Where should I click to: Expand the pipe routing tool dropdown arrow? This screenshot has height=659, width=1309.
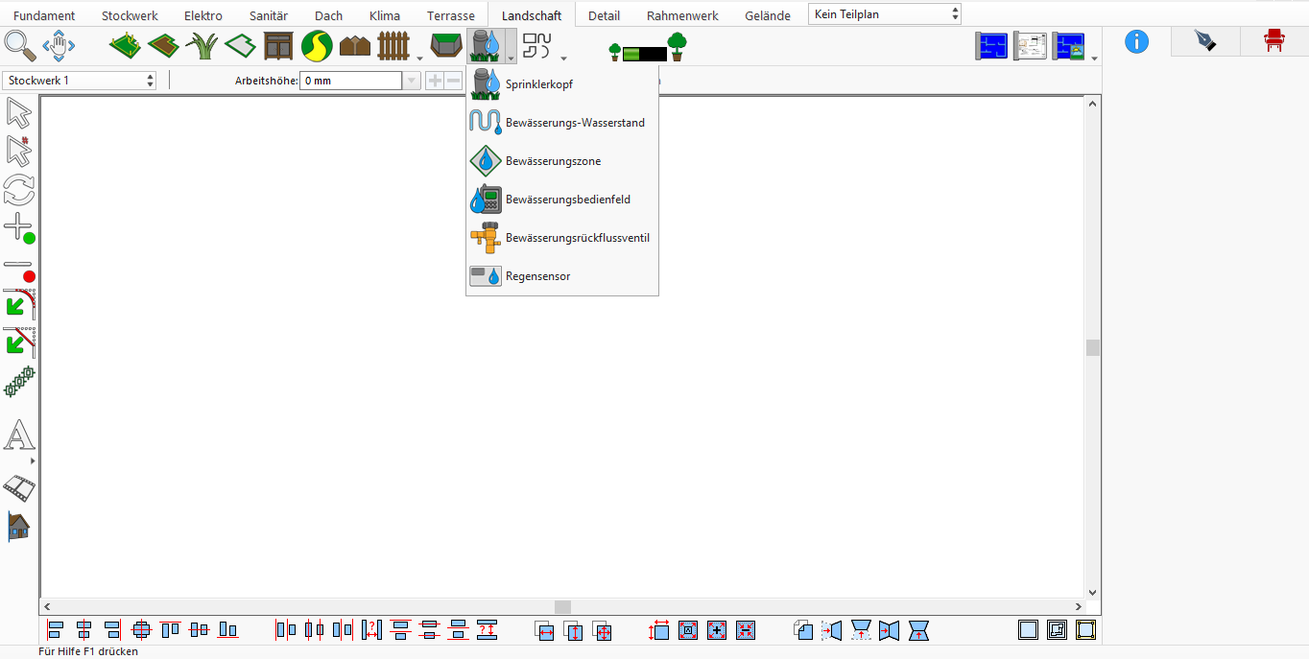[x=563, y=58]
